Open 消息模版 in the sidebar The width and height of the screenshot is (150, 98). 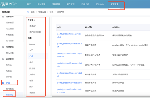point(10,23)
